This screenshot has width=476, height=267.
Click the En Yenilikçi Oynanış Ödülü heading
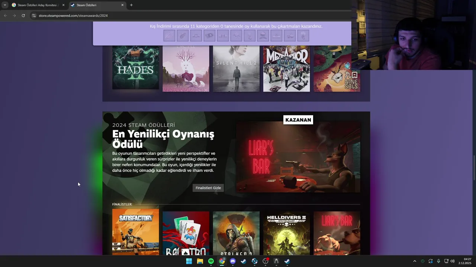(x=163, y=139)
